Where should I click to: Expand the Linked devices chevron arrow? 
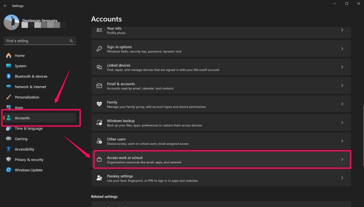coord(342,67)
